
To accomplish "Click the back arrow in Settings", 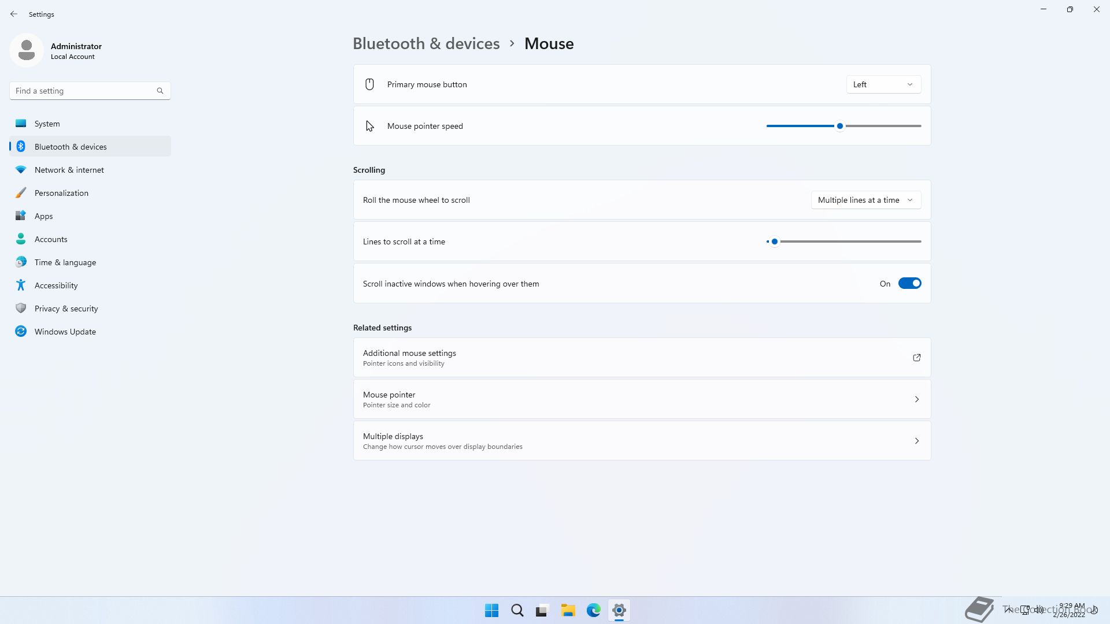I will 14,14.
